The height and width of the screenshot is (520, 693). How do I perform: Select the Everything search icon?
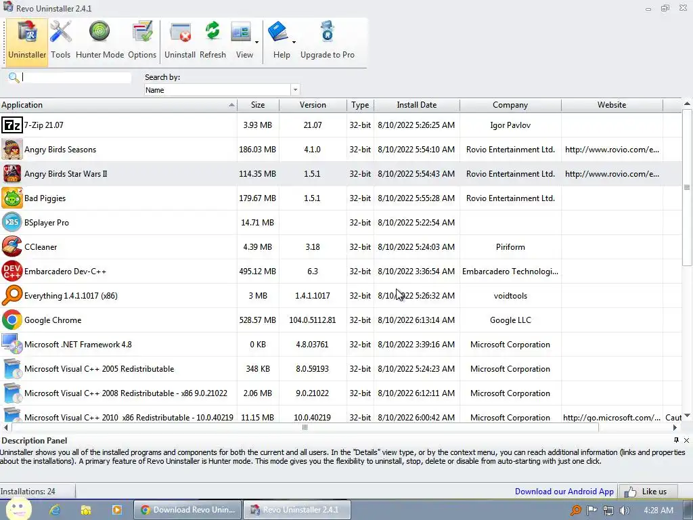(x=12, y=295)
